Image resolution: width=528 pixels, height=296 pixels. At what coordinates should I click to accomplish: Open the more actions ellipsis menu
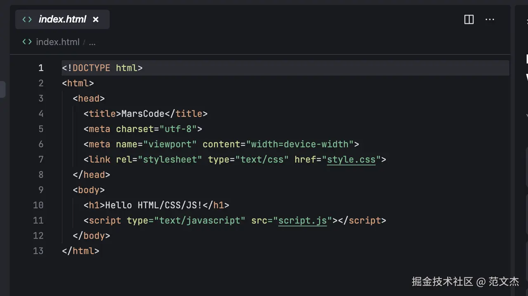[x=490, y=19]
